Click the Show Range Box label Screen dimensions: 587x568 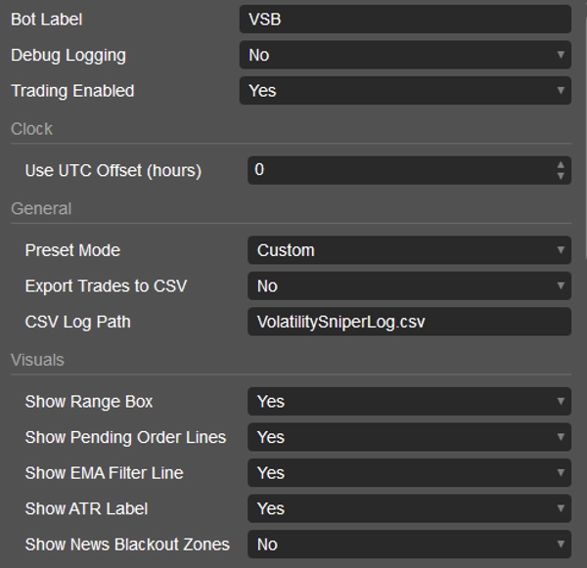[x=89, y=402]
